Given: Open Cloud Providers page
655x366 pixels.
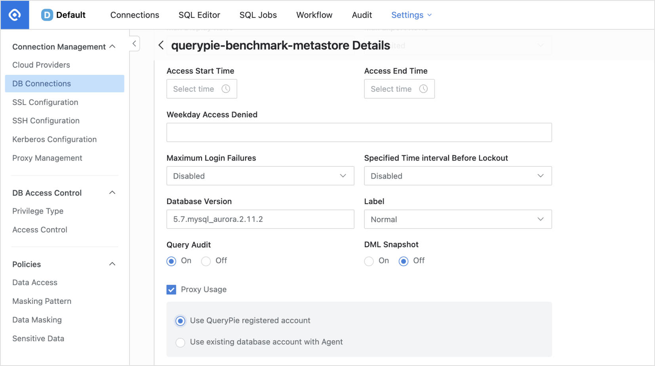Looking at the screenshot, I should pos(41,65).
